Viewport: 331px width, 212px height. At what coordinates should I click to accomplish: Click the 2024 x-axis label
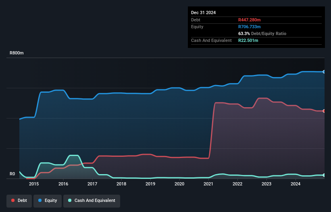(296, 184)
